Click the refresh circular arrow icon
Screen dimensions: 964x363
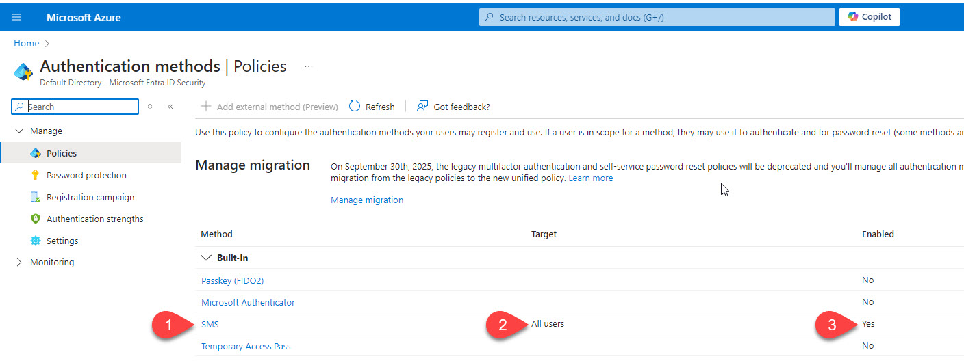(x=355, y=107)
